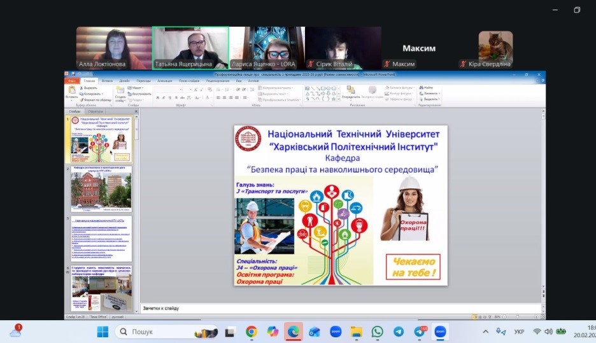Click the Windows Start button
This screenshot has width=596, height=343.
click(x=103, y=332)
